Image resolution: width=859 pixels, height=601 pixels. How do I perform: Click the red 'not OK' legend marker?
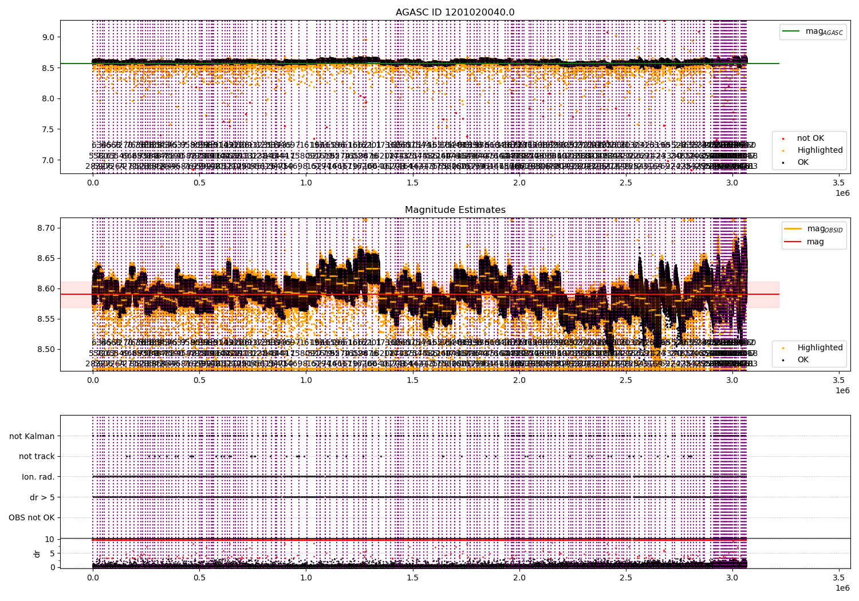[783, 139]
